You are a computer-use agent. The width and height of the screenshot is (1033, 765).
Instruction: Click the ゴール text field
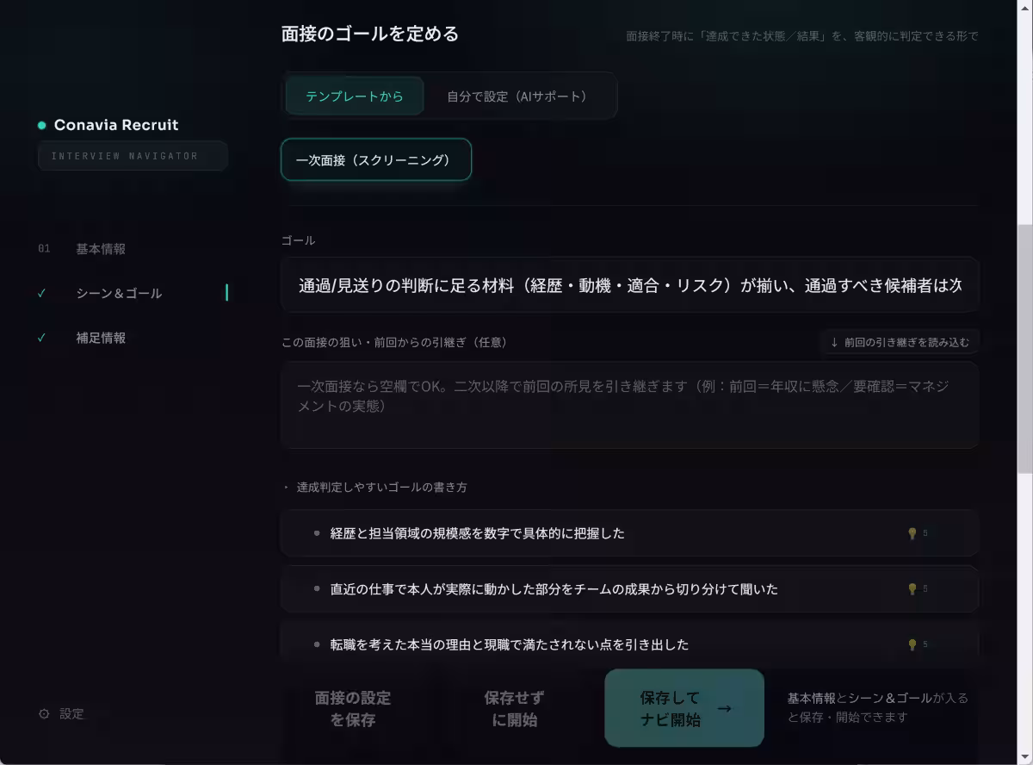(x=629, y=285)
